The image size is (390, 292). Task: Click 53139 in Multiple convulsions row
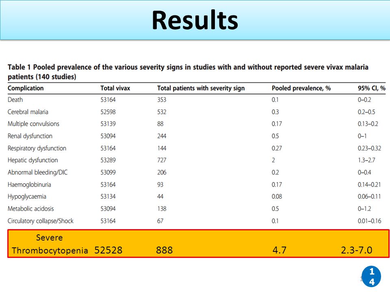(x=108, y=124)
